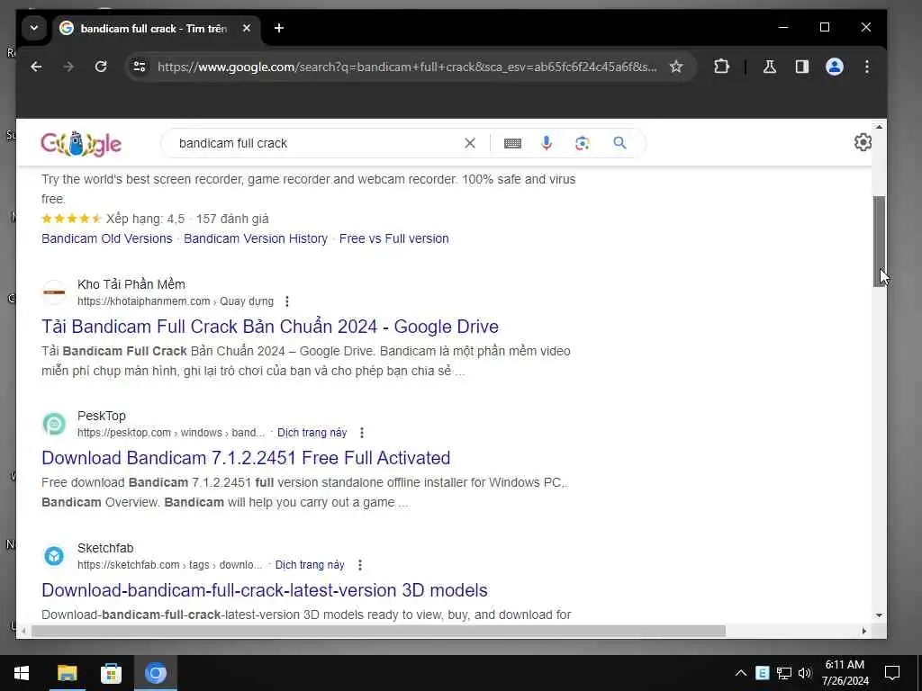
Task: Click the khotaiphanmem.com URL text
Action: 143,301
